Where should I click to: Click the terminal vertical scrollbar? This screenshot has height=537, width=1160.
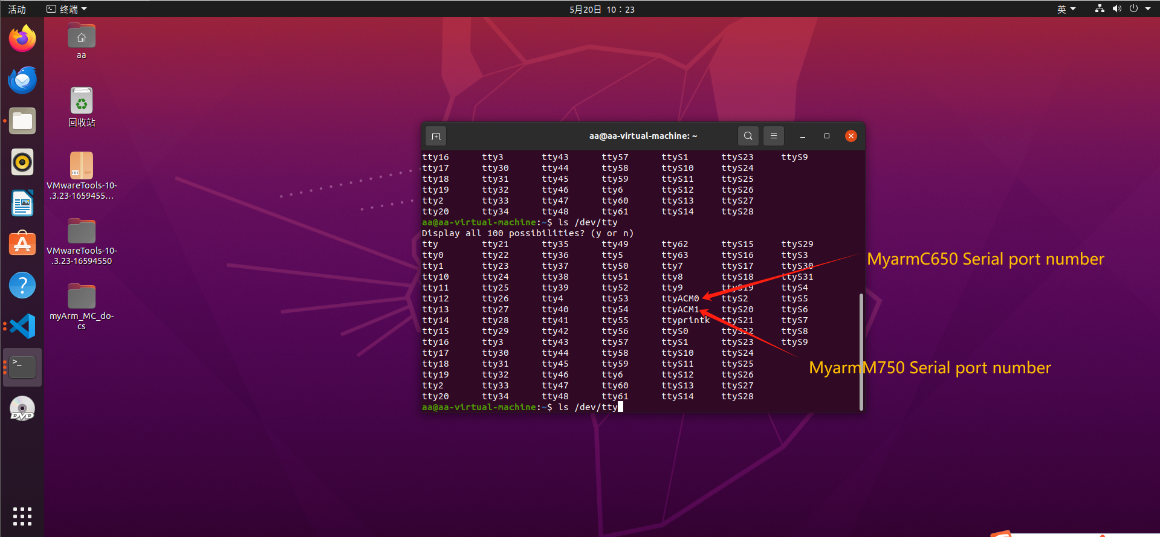pyautogui.click(x=861, y=352)
